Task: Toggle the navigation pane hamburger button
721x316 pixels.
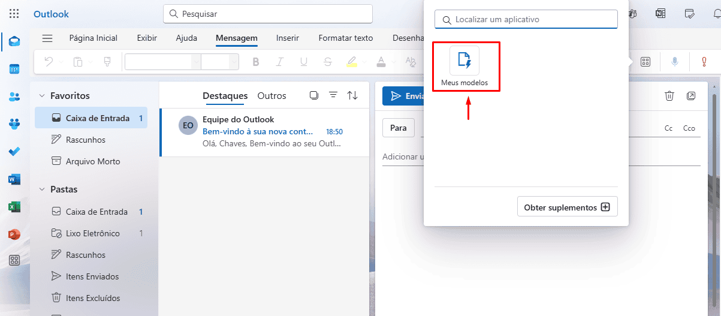Action: coord(47,38)
